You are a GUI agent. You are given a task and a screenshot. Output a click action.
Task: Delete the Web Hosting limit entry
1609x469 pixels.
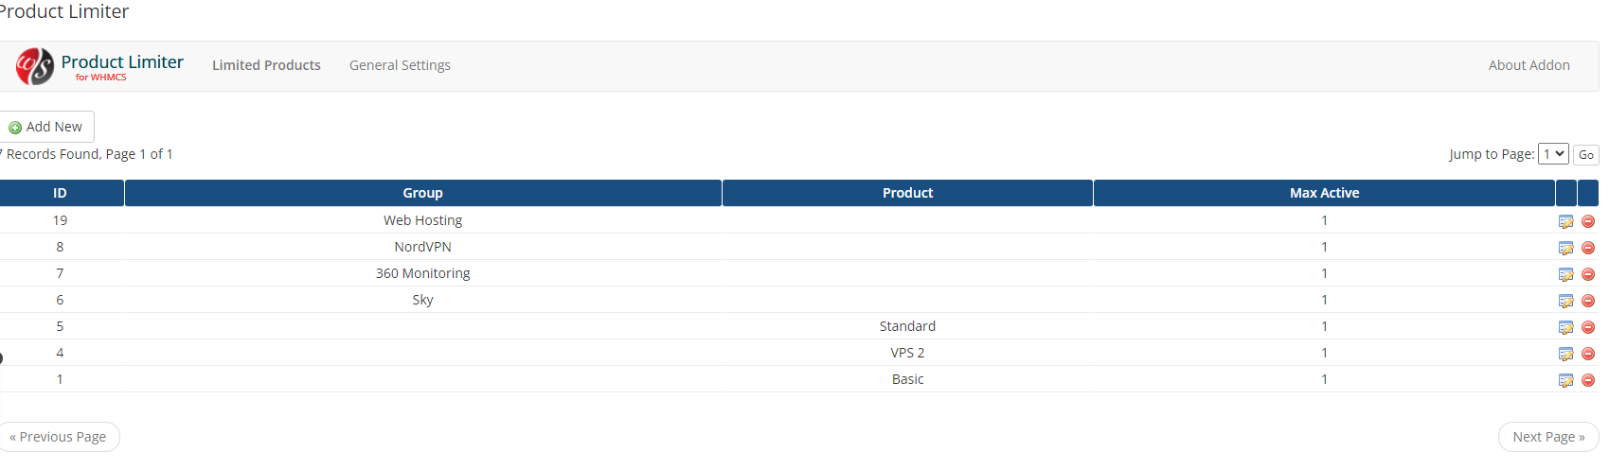pyautogui.click(x=1588, y=221)
